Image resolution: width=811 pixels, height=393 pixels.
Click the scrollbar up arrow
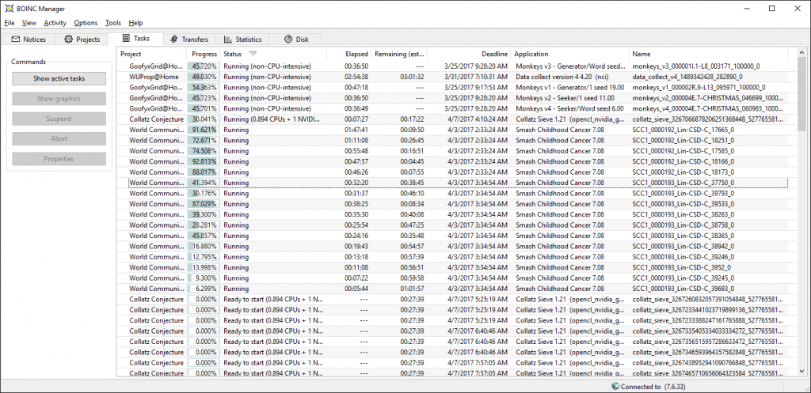(x=801, y=53)
